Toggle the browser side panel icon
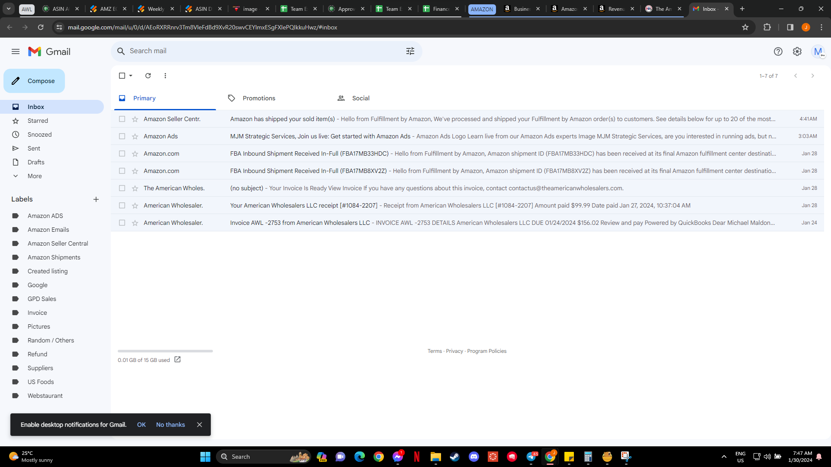Screen dimensions: 831x467 point(790,27)
